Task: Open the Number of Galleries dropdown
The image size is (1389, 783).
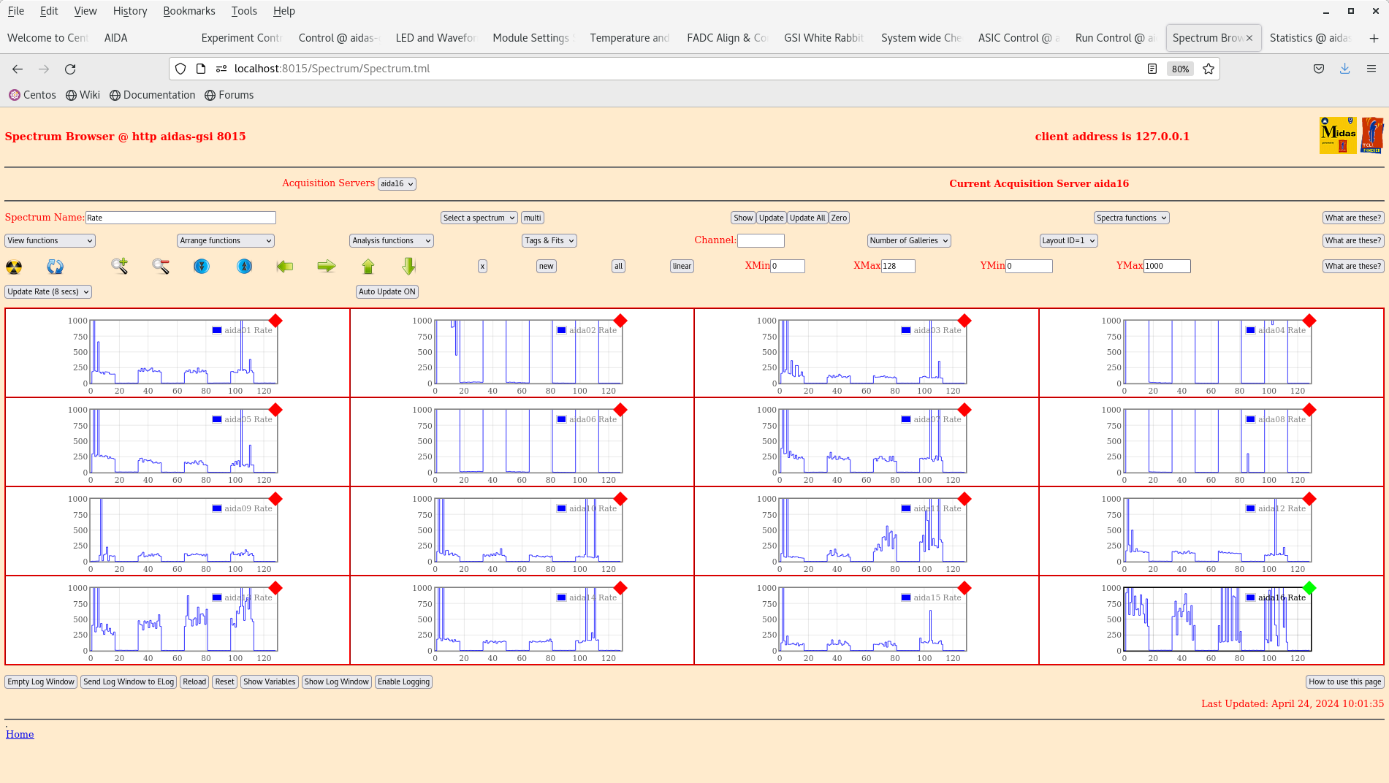Action: [908, 240]
